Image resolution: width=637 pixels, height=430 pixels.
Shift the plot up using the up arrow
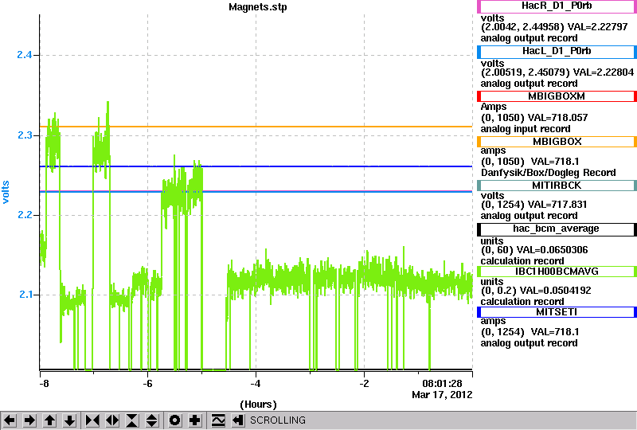(x=49, y=420)
